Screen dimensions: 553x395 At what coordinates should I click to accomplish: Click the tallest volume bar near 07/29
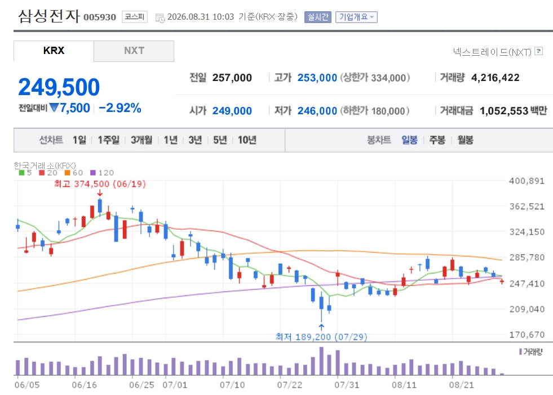pyautogui.click(x=321, y=361)
